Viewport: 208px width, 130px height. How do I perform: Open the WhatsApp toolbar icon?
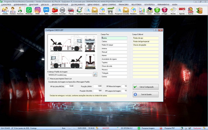coord(29,11)
